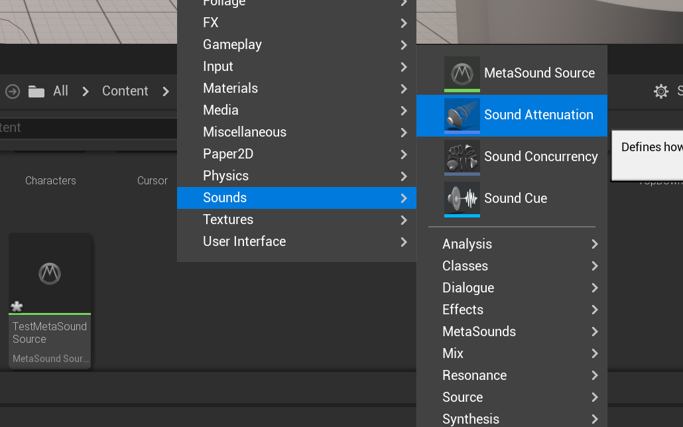The width and height of the screenshot is (683, 427).
Task: Click the forward navigation arrow icon
Action: (13, 91)
